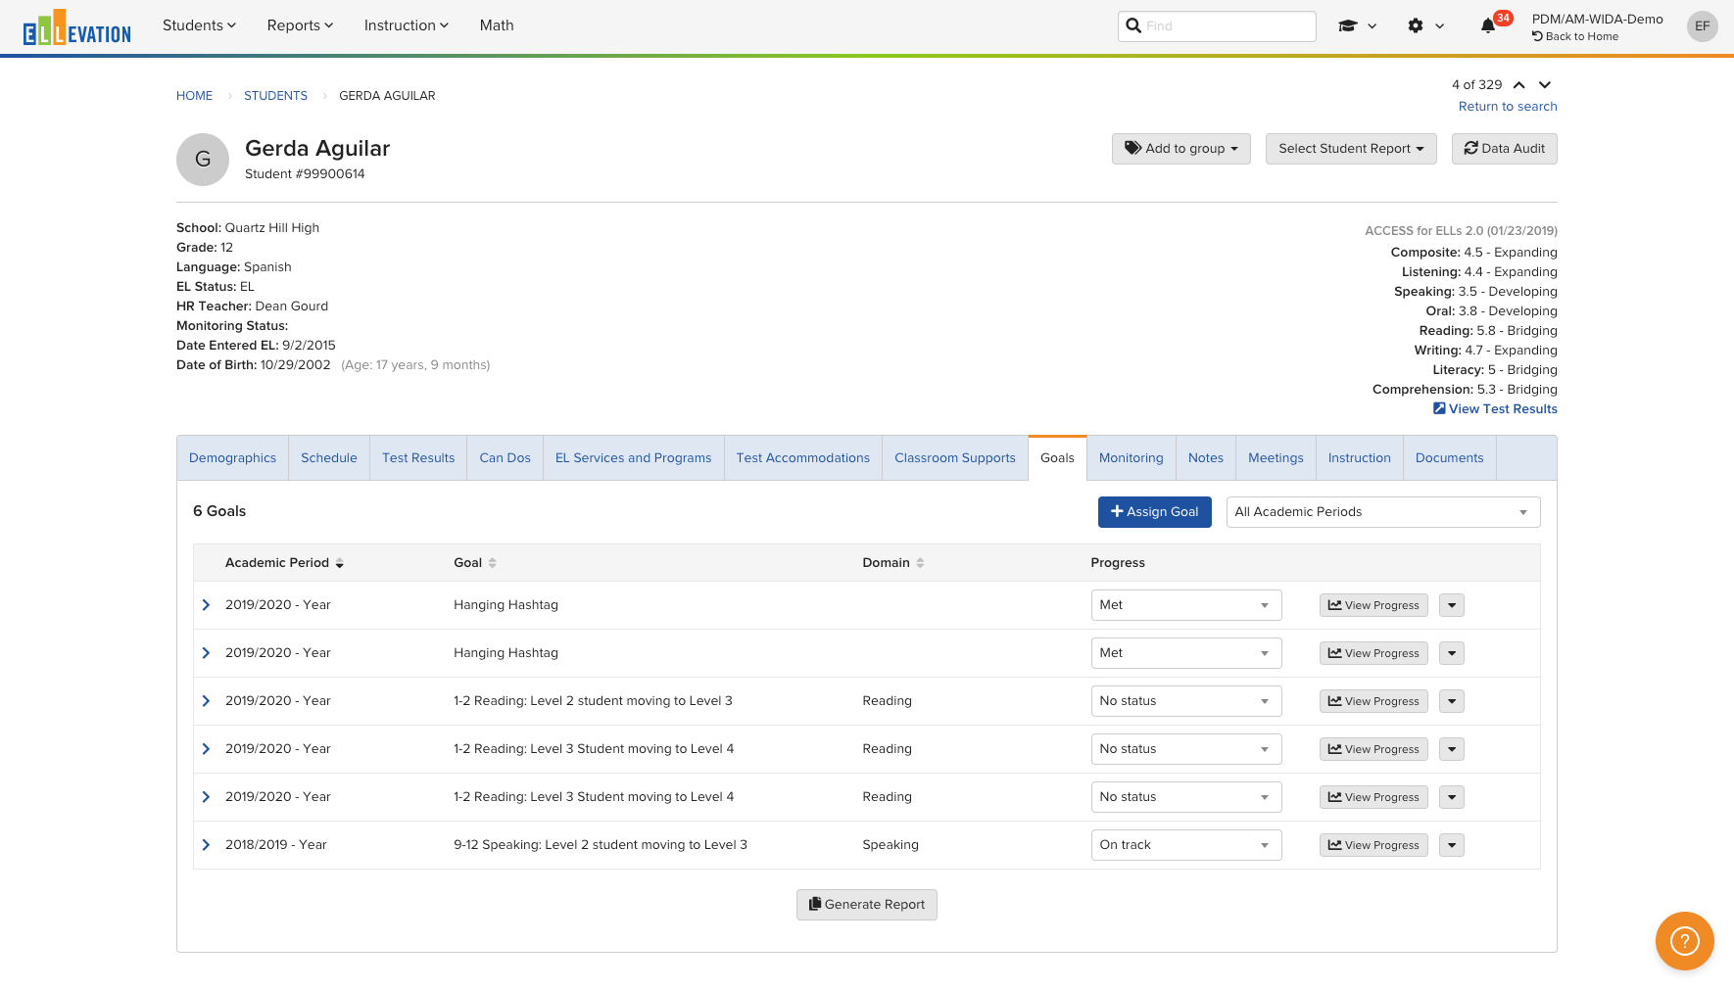
Task: Open the Students menu
Action: coord(199,25)
